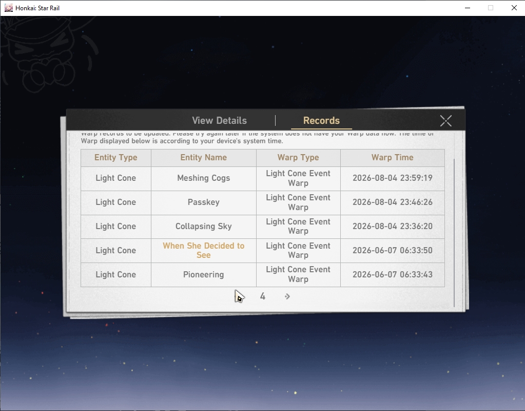Click the Entity Name column header
Screen dimensions: 525x411
click(x=204, y=158)
